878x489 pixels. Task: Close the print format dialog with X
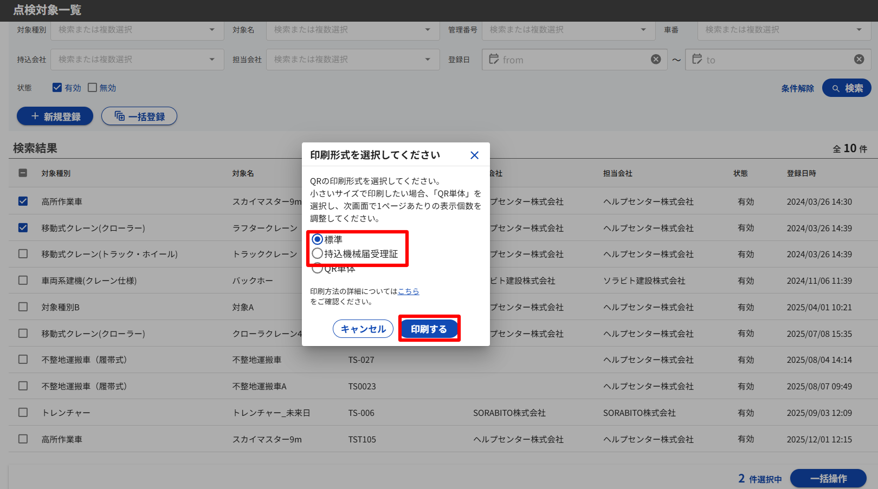click(474, 155)
